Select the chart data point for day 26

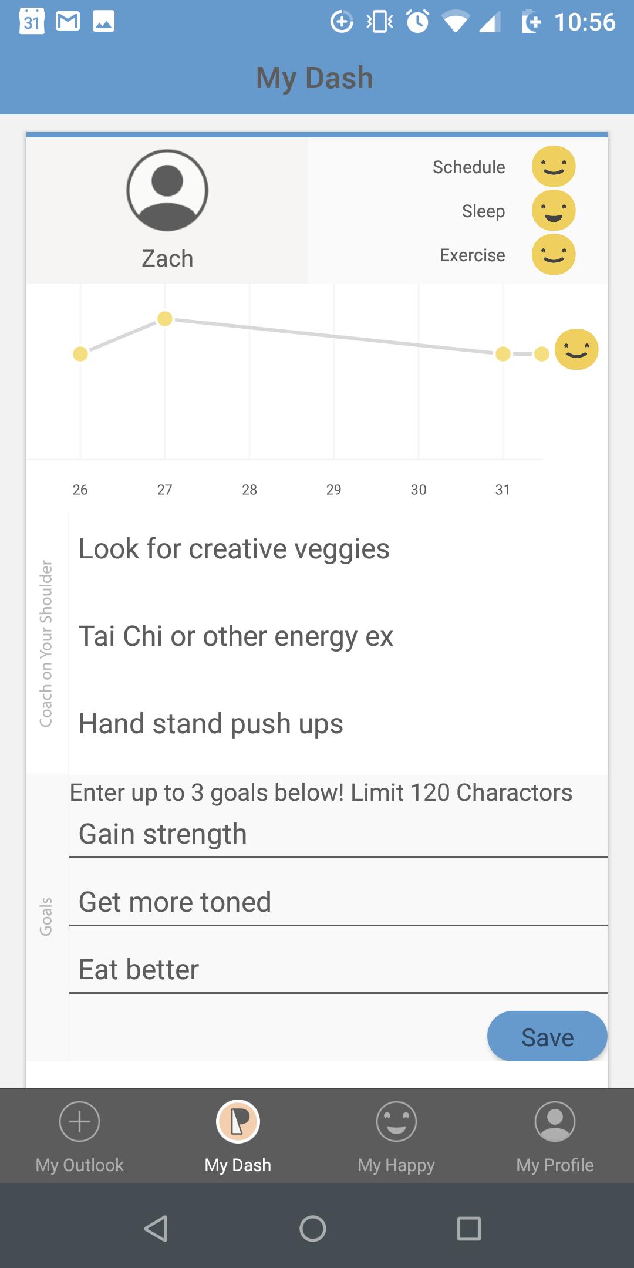(80, 354)
